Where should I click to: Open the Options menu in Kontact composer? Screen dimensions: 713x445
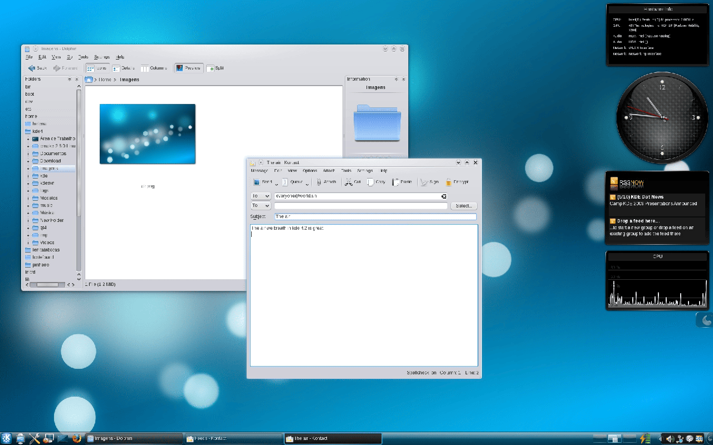(310, 171)
